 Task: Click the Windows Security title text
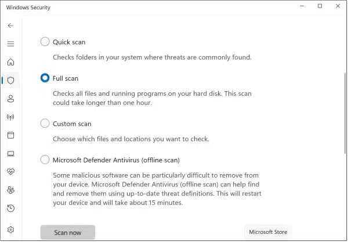[28, 8]
